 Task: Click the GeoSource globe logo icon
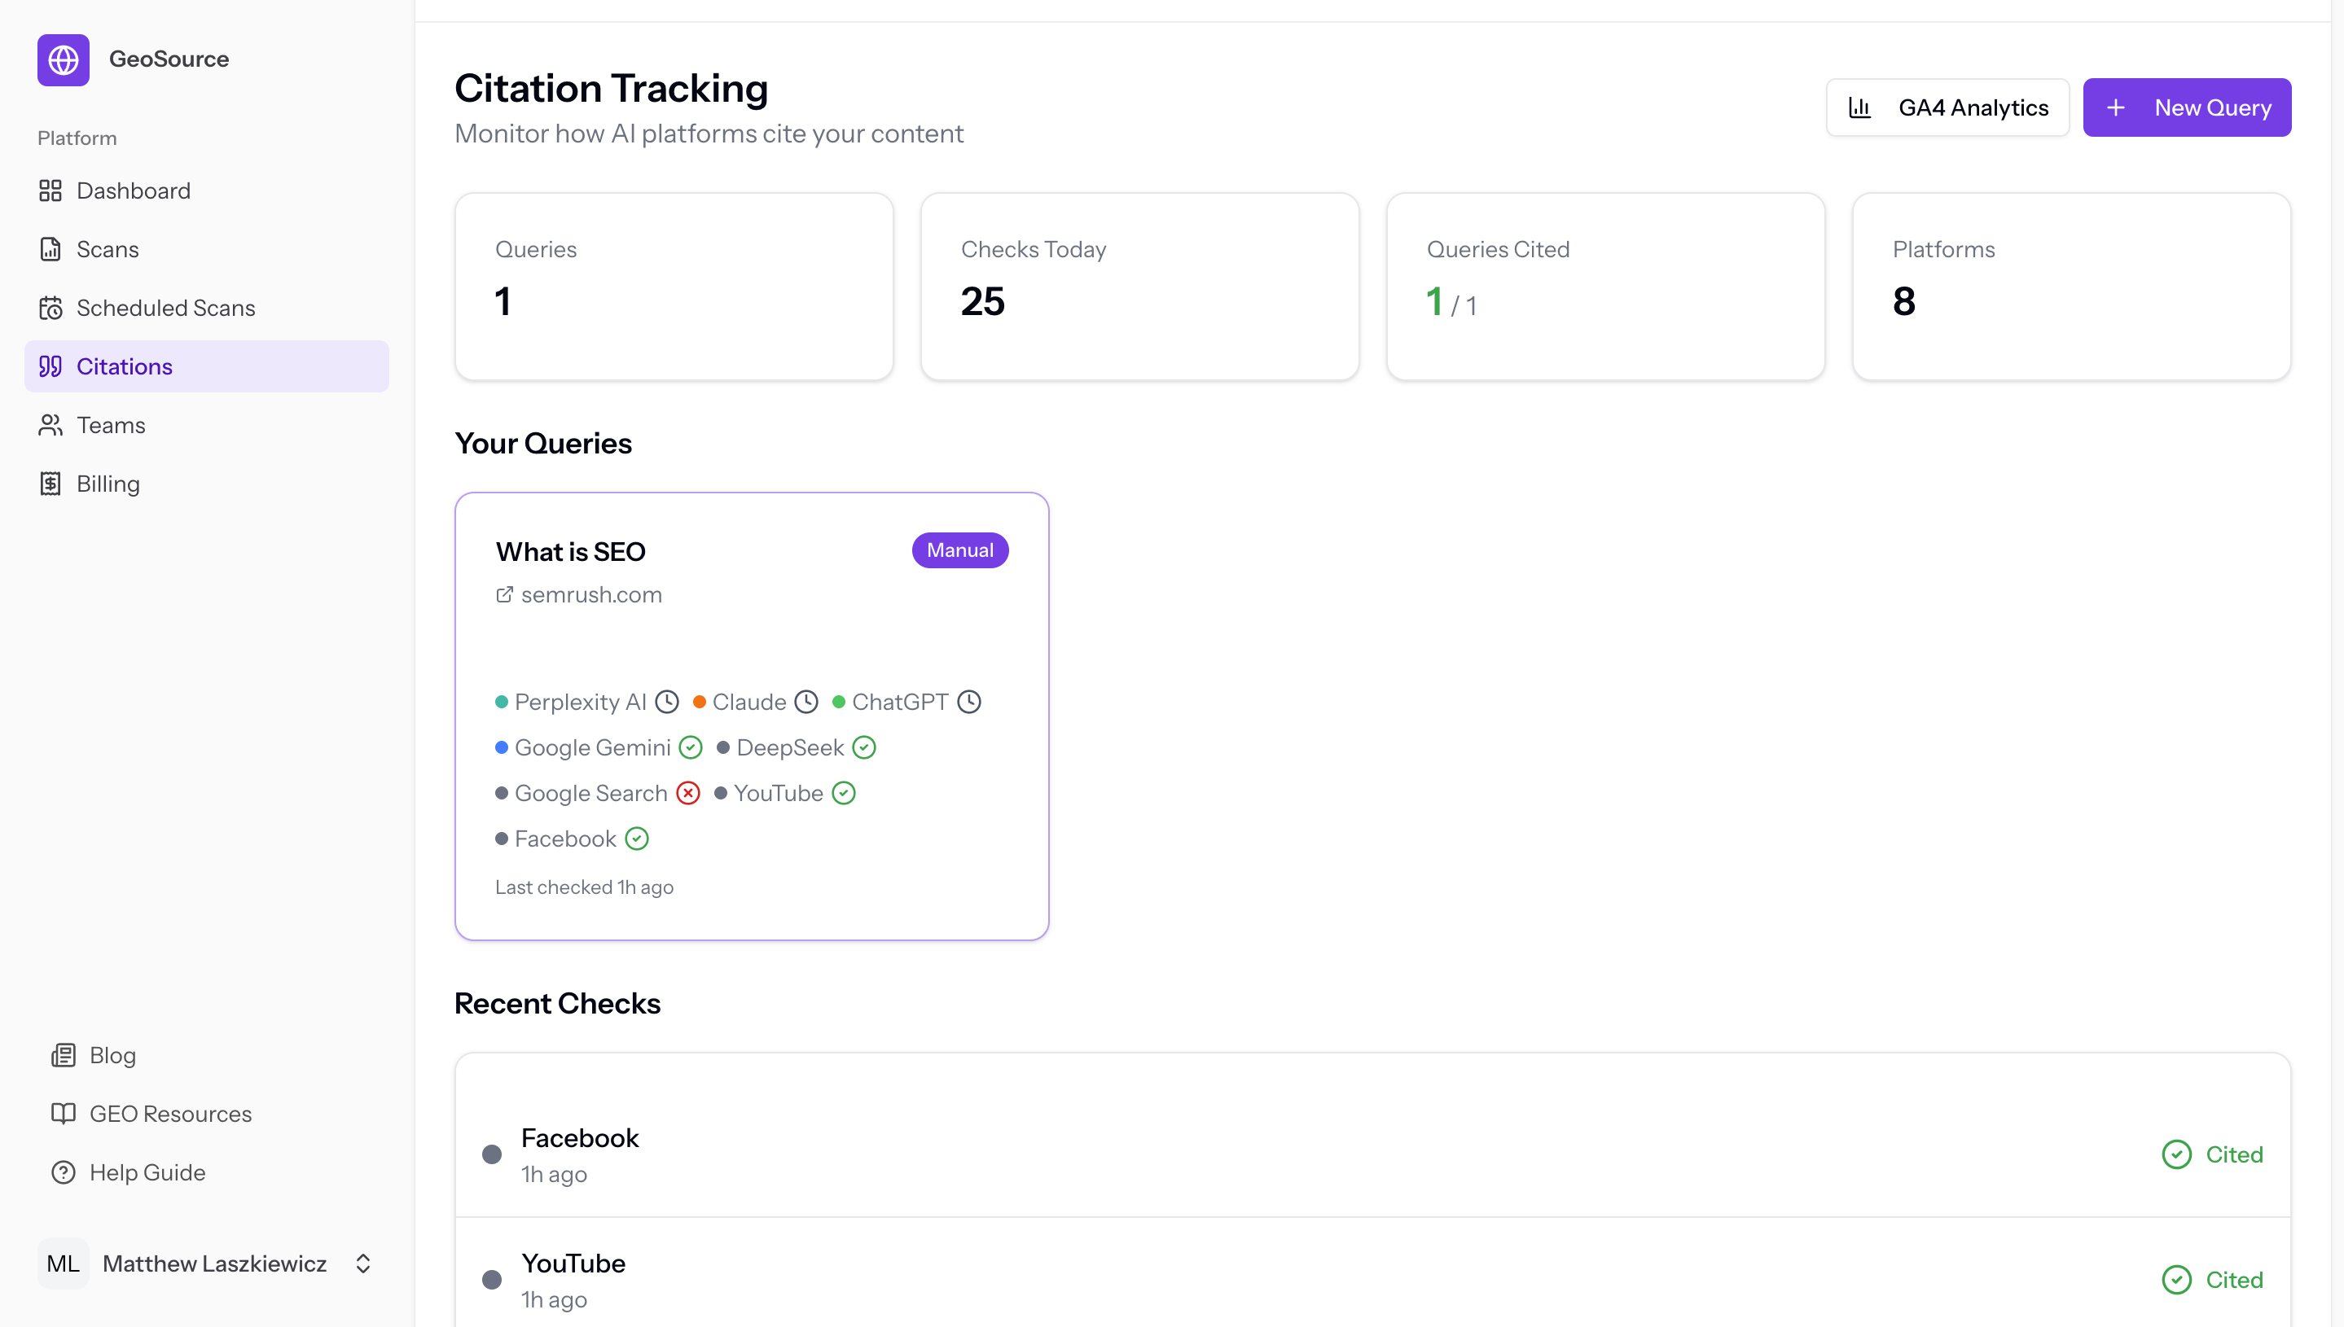63,60
